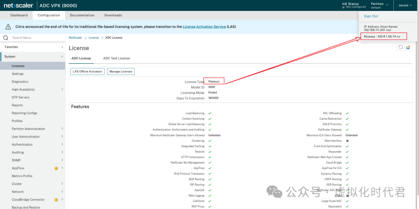Switch to ADC Test License tab
This screenshot has width=419, height=209.
pyautogui.click(x=116, y=58)
